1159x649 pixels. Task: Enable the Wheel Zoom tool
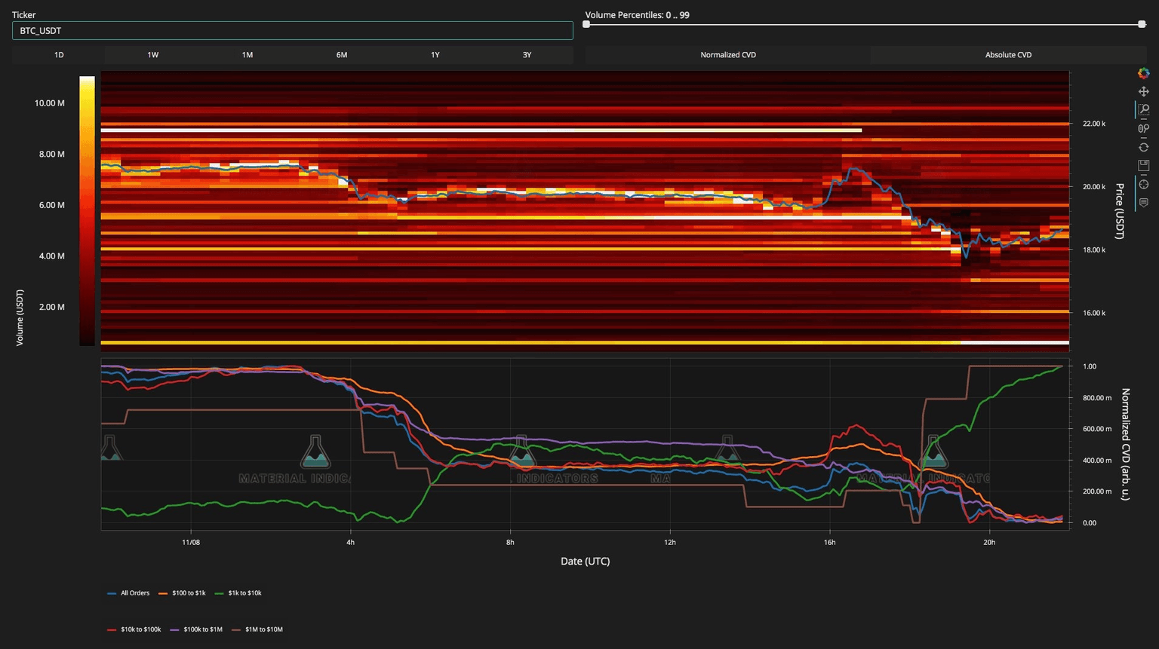click(1143, 128)
